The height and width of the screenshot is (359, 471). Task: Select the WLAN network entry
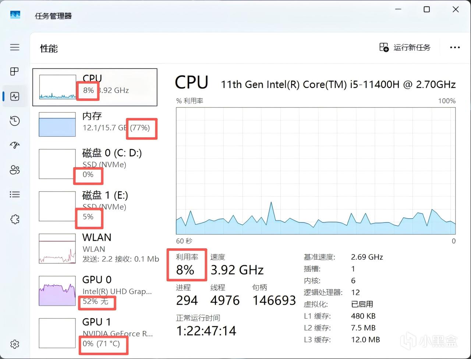(95, 249)
